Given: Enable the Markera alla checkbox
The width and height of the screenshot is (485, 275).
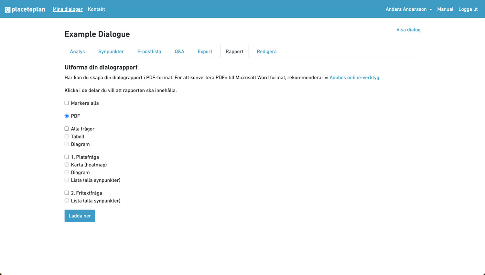Looking at the screenshot, I should click(x=67, y=103).
